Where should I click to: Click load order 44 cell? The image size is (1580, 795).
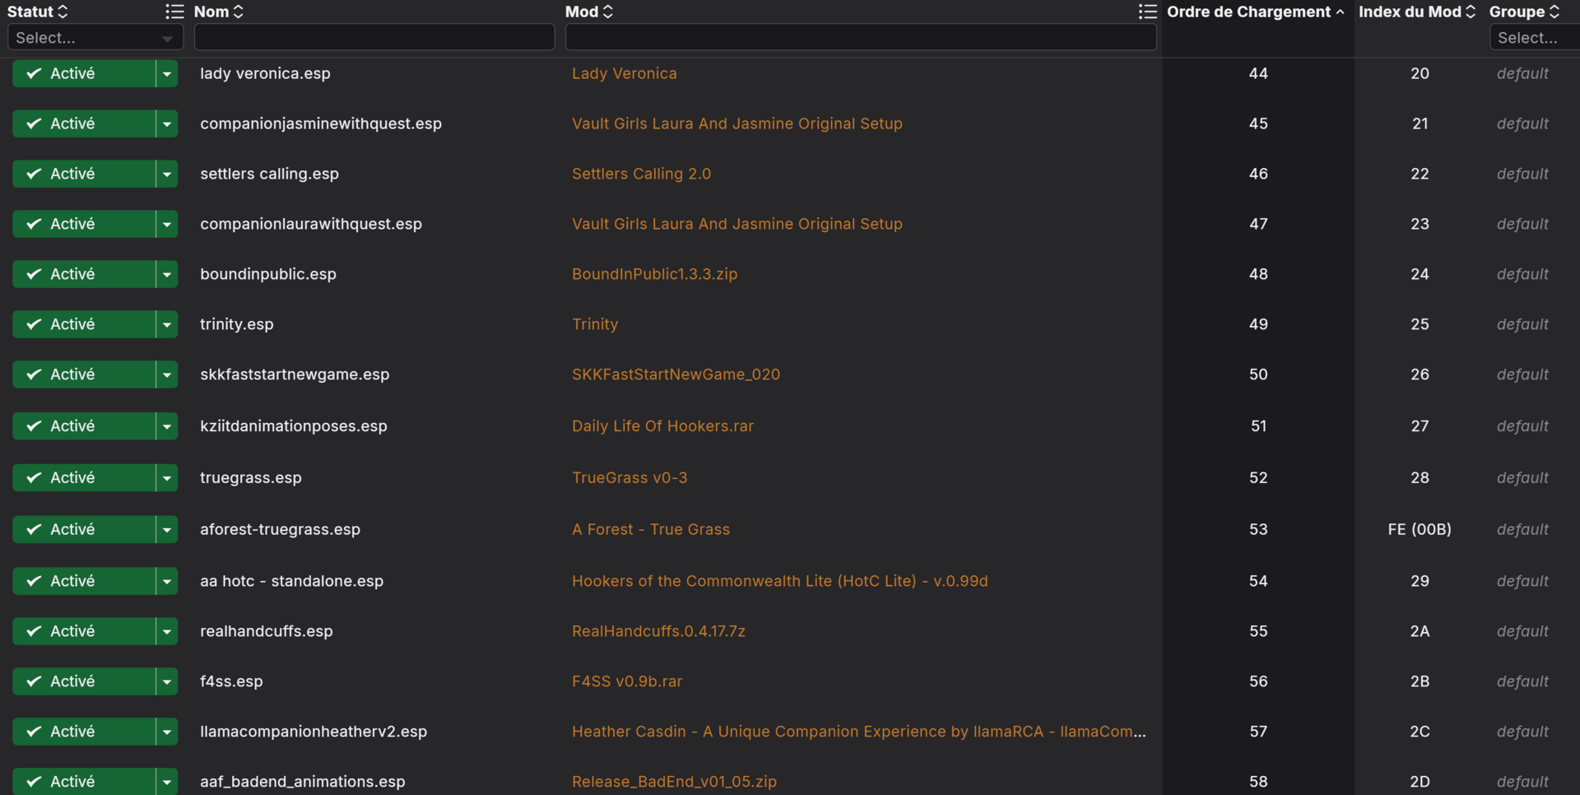pos(1258,73)
